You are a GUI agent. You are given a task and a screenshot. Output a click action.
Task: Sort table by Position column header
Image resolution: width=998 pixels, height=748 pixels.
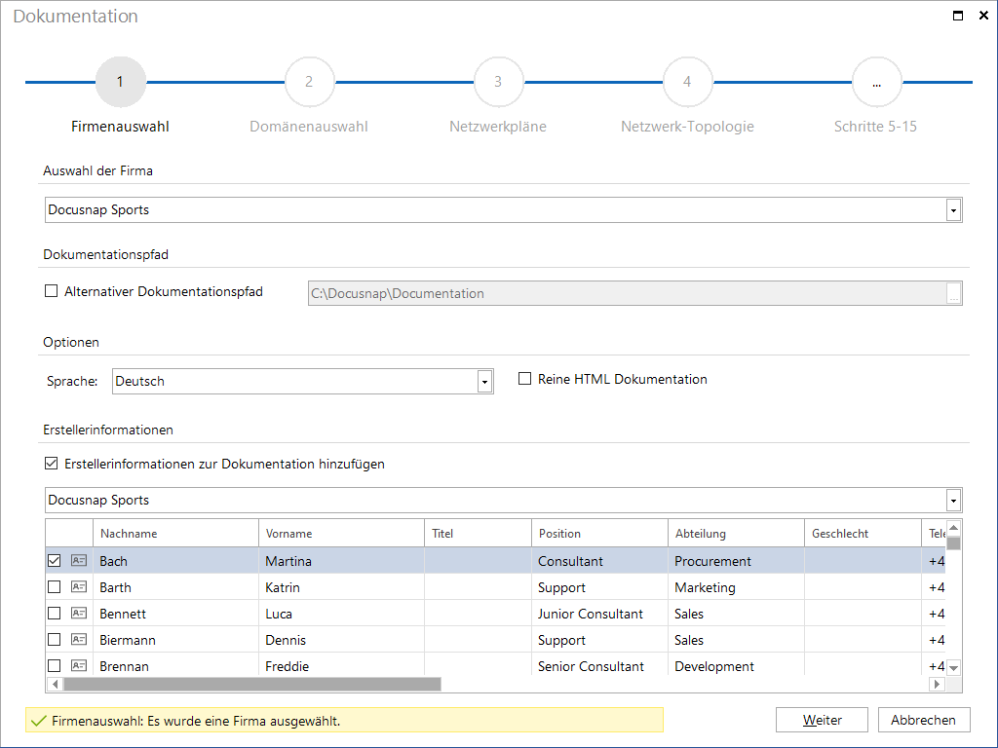[x=599, y=533]
